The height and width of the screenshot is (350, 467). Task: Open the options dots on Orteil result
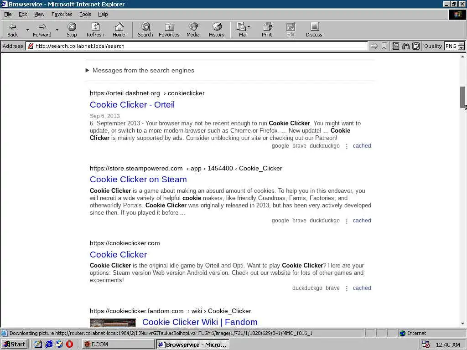click(347, 146)
